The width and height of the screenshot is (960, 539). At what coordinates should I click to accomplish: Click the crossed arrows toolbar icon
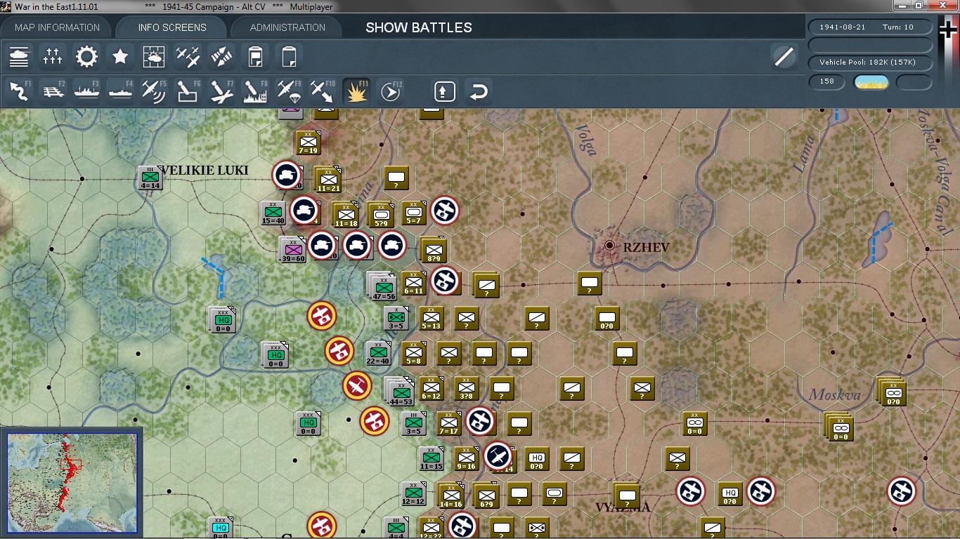[x=221, y=56]
